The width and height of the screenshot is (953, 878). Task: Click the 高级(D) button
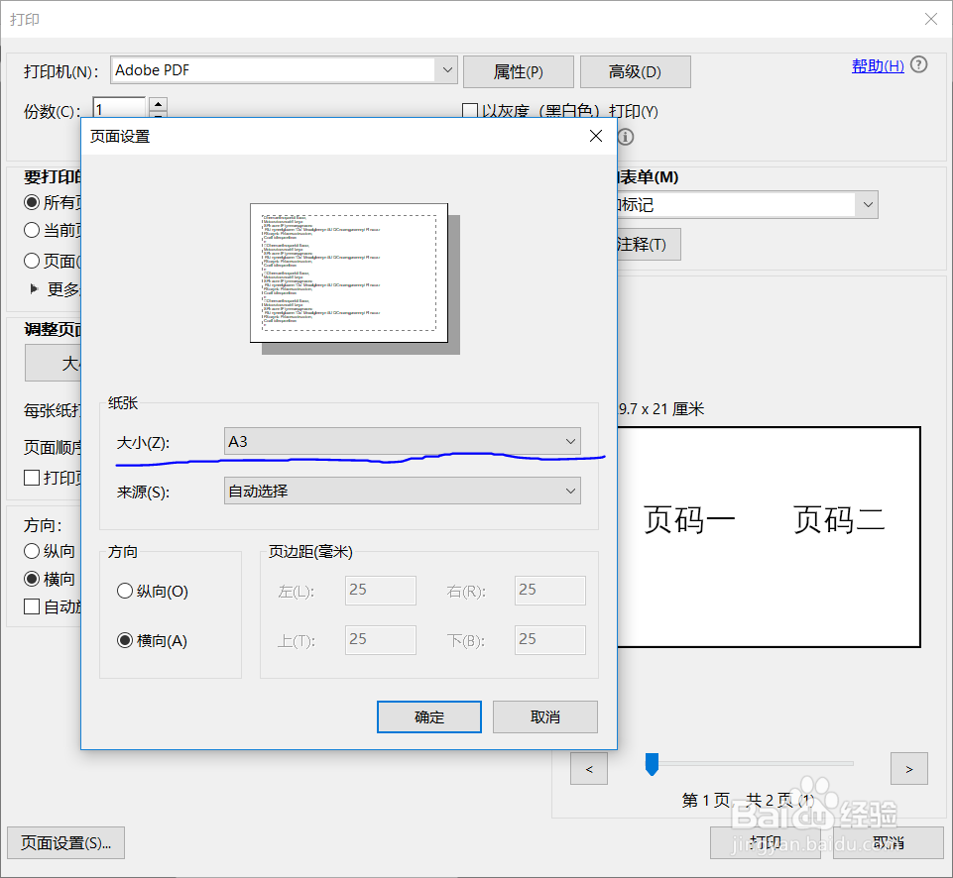[x=635, y=71]
